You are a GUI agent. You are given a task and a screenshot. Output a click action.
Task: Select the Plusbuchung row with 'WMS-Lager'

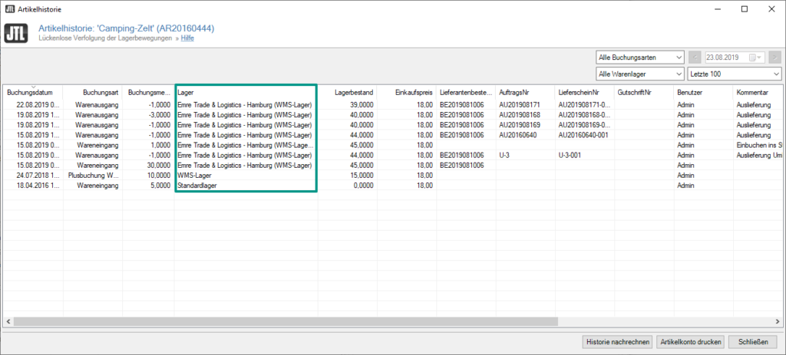click(x=246, y=175)
